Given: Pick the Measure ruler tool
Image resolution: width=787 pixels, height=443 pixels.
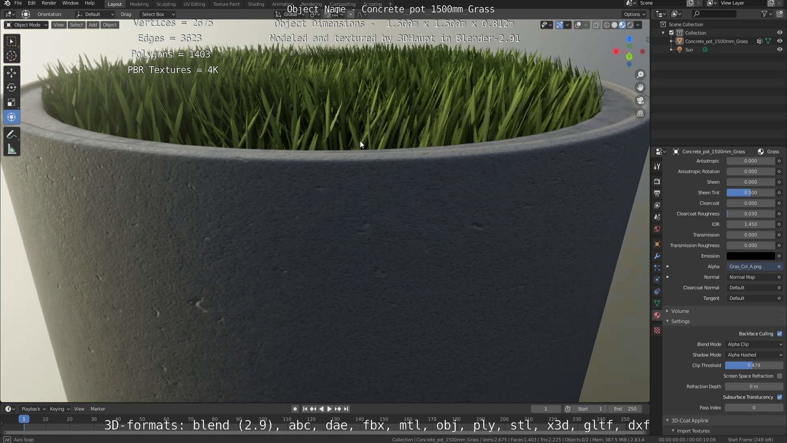Looking at the screenshot, I should coord(11,149).
